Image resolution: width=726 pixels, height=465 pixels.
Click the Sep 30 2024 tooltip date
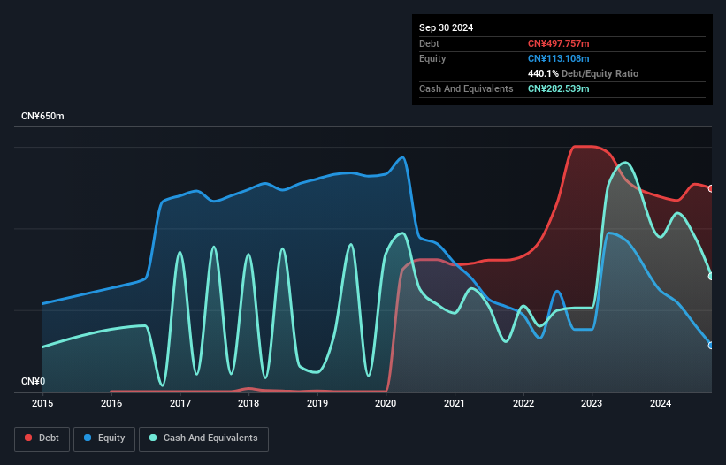tap(446, 27)
